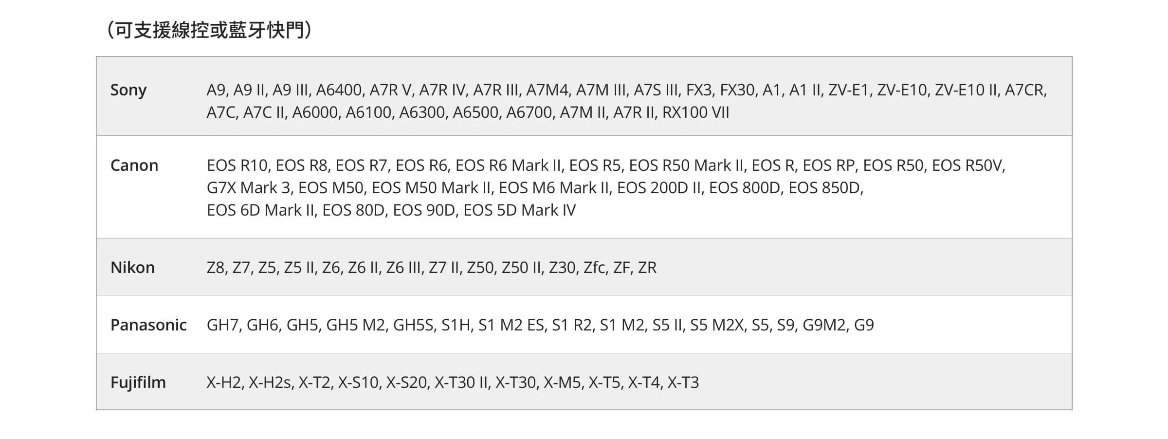Click the Fujifilm brand label
Viewport: 1168px width, 439px height.
click(138, 383)
